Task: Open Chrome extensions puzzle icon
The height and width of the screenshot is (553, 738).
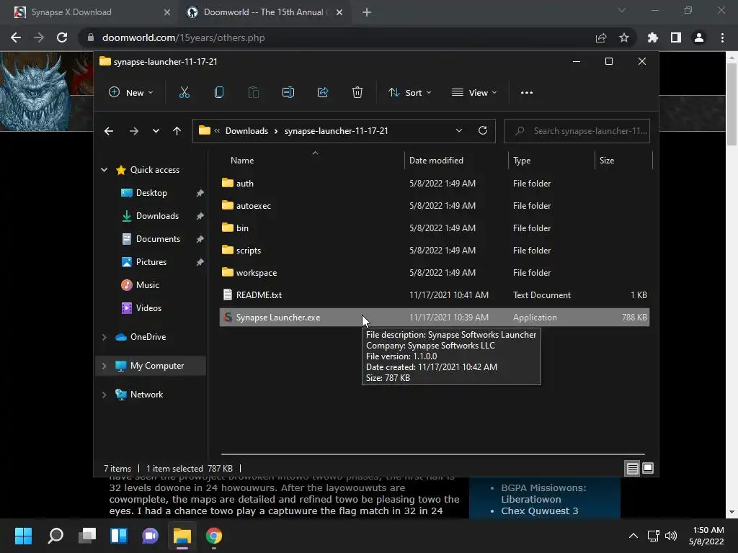Action: [x=653, y=37]
